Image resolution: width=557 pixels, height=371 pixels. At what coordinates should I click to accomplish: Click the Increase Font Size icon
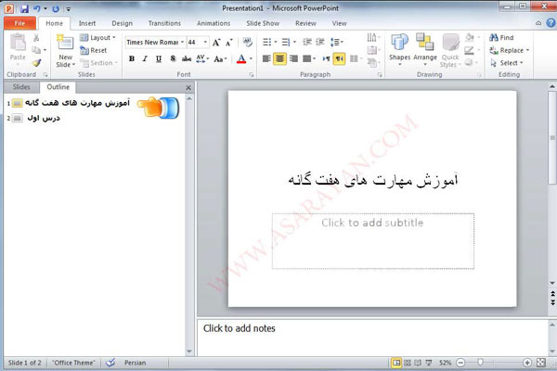click(216, 42)
